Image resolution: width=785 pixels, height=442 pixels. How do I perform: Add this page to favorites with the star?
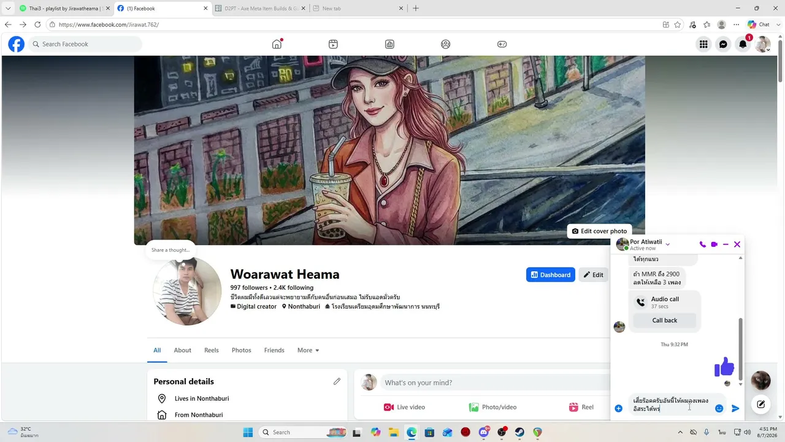click(678, 25)
